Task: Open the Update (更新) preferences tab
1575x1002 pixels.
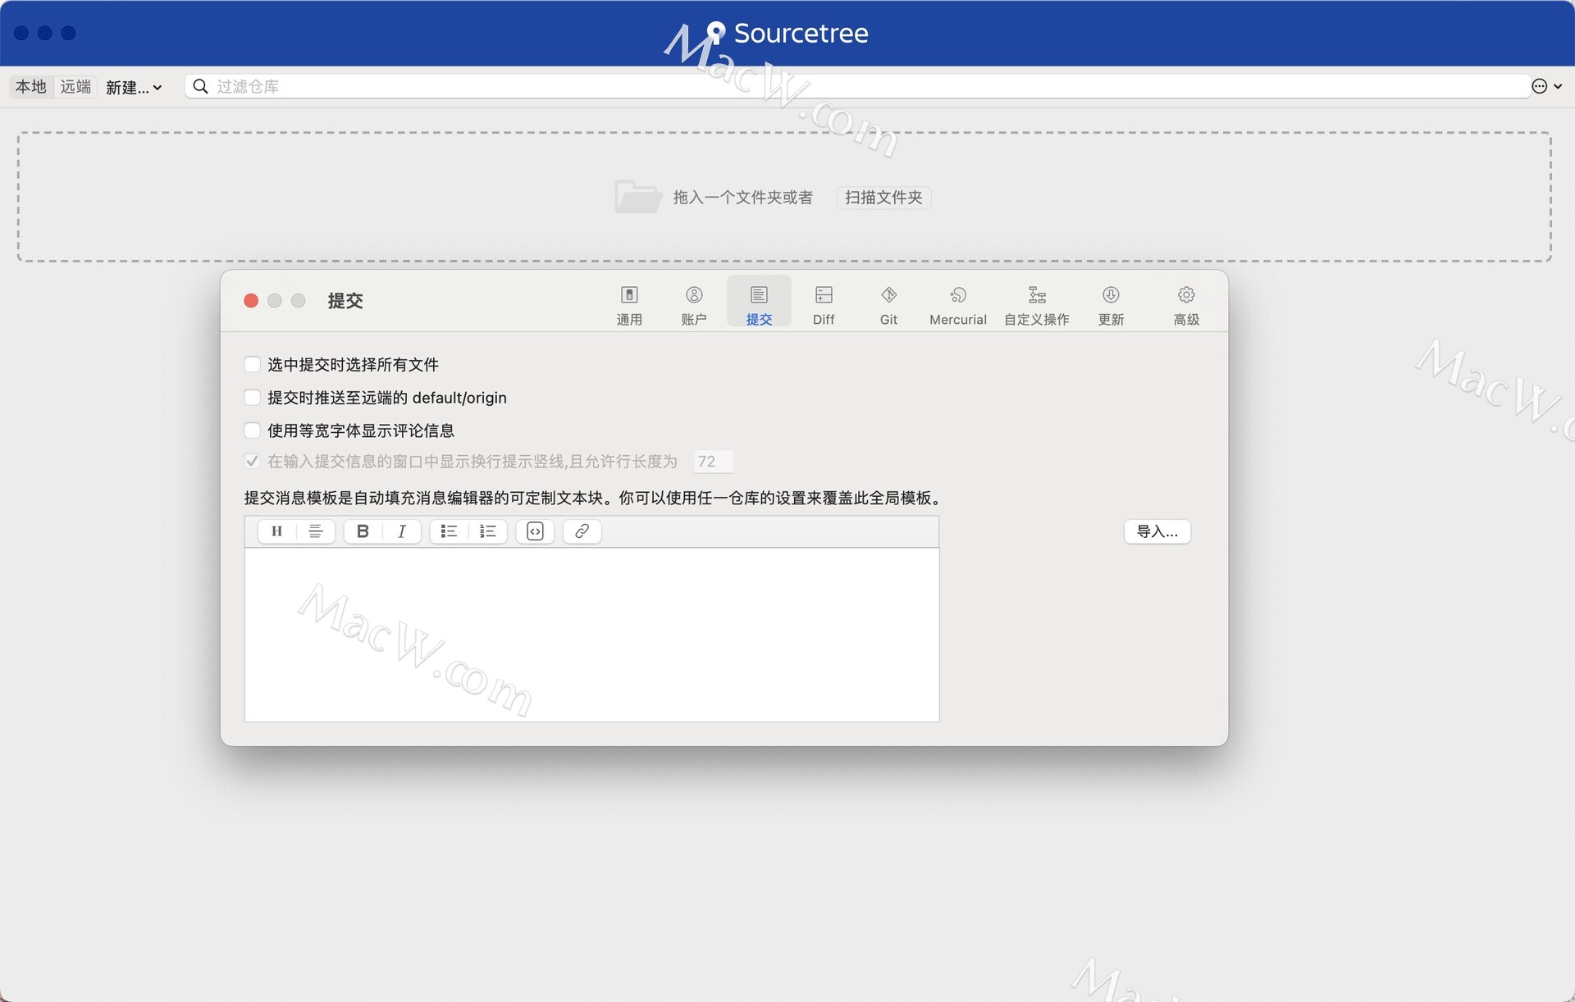Action: coord(1111,304)
